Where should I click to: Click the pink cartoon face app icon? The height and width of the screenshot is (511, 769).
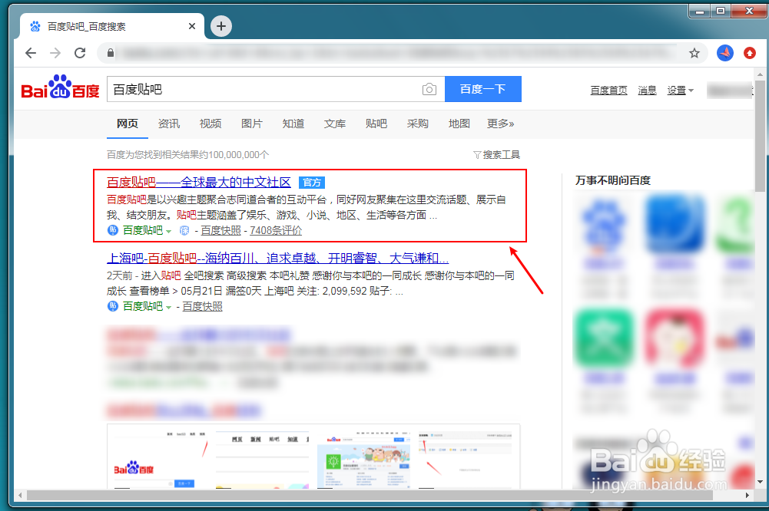point(675,338)
